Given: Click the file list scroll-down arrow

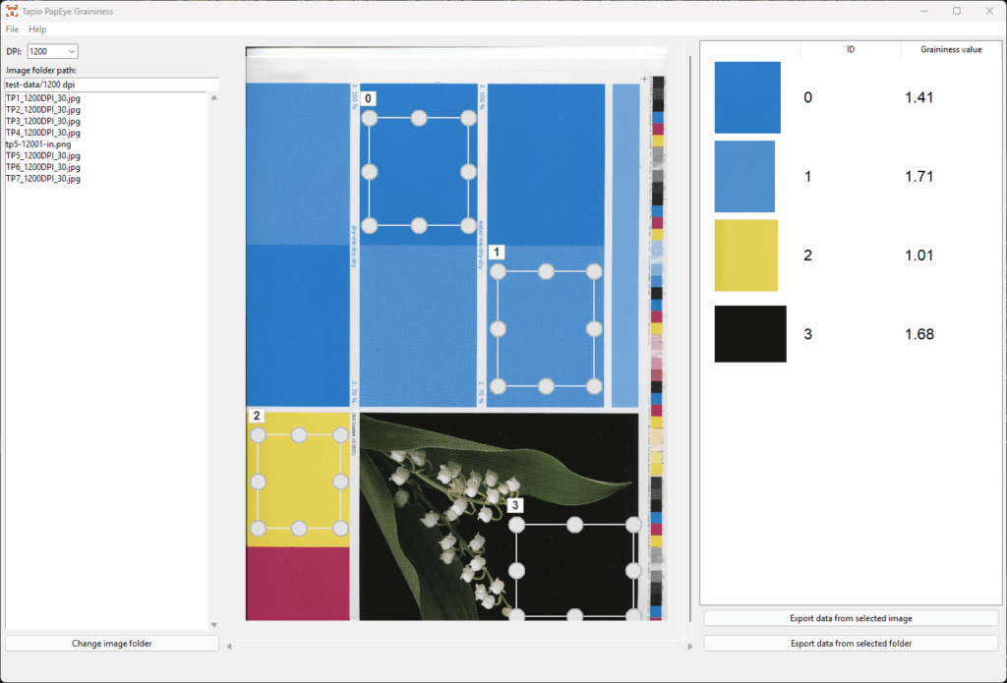Looking at the screenshot, I should (x=213, y=625).
